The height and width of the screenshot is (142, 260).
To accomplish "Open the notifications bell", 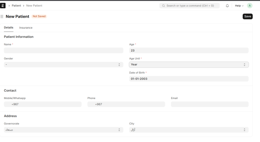I will [x=227, y=6].
